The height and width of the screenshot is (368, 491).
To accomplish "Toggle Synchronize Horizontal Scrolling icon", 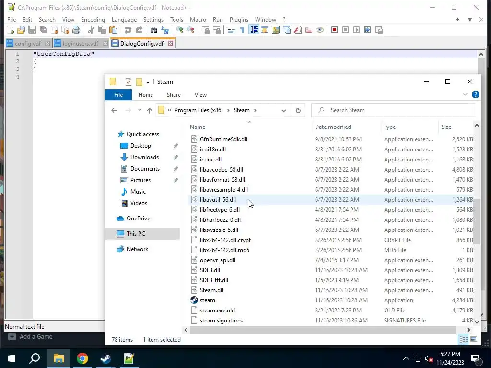I will [216, 30].
